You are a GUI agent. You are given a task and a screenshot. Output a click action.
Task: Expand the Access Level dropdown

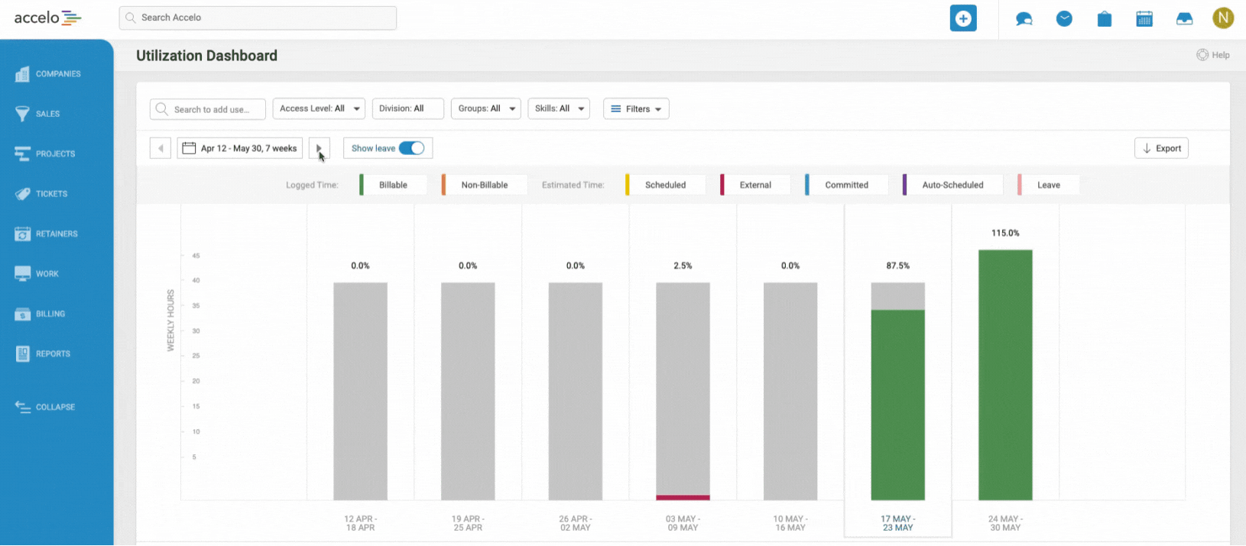click(x=319, y=108)
